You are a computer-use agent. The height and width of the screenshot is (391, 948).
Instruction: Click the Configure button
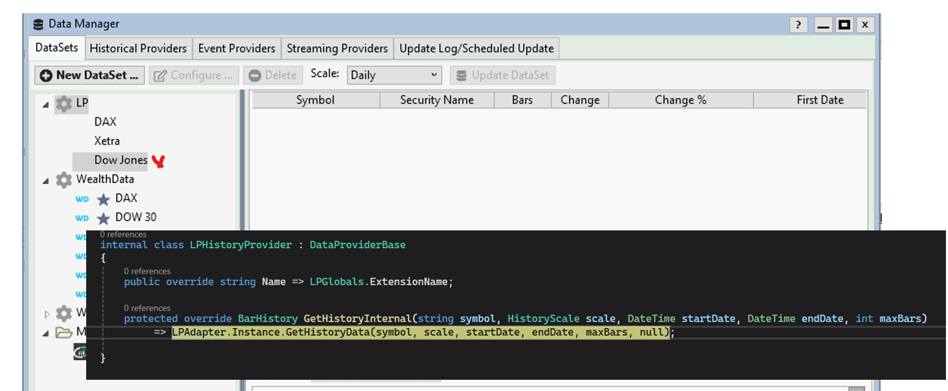(x=194, y=75)
